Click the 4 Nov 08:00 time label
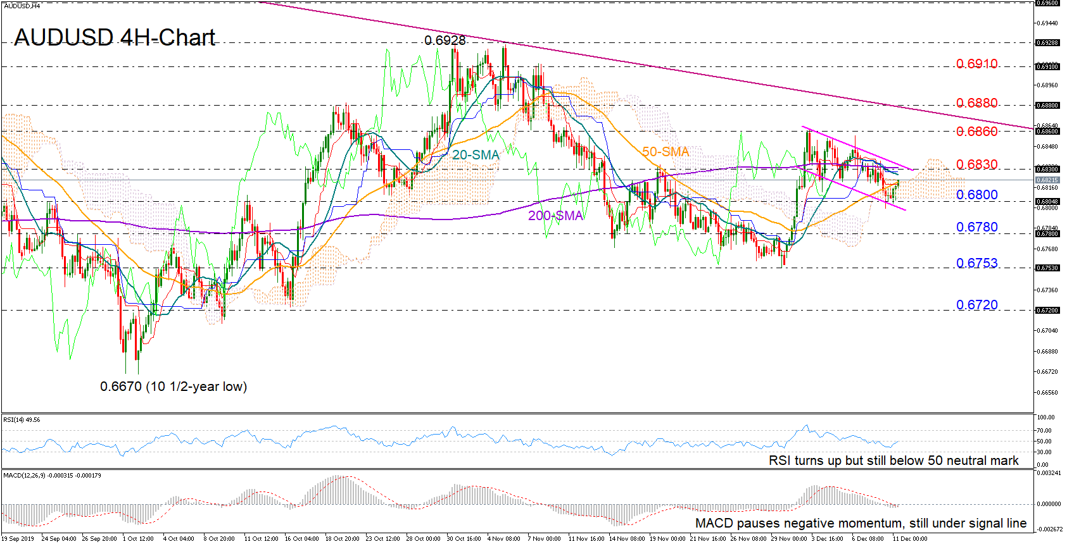The image size is (1067, 544). (504, 539)
